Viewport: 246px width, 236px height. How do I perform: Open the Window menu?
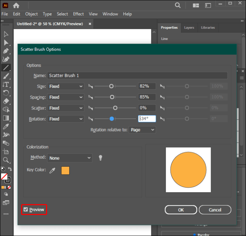click(x=110, y=14)
